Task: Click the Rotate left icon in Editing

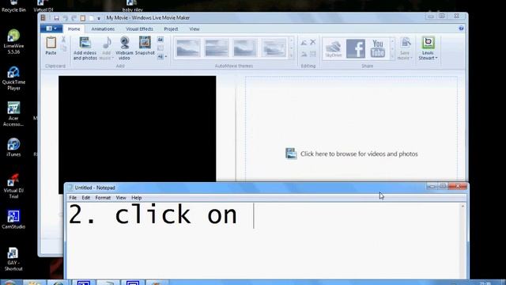Action: click(304, 42)
